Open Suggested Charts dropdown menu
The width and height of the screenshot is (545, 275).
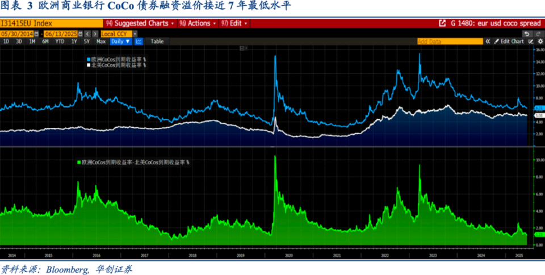[x=140, y=23]
